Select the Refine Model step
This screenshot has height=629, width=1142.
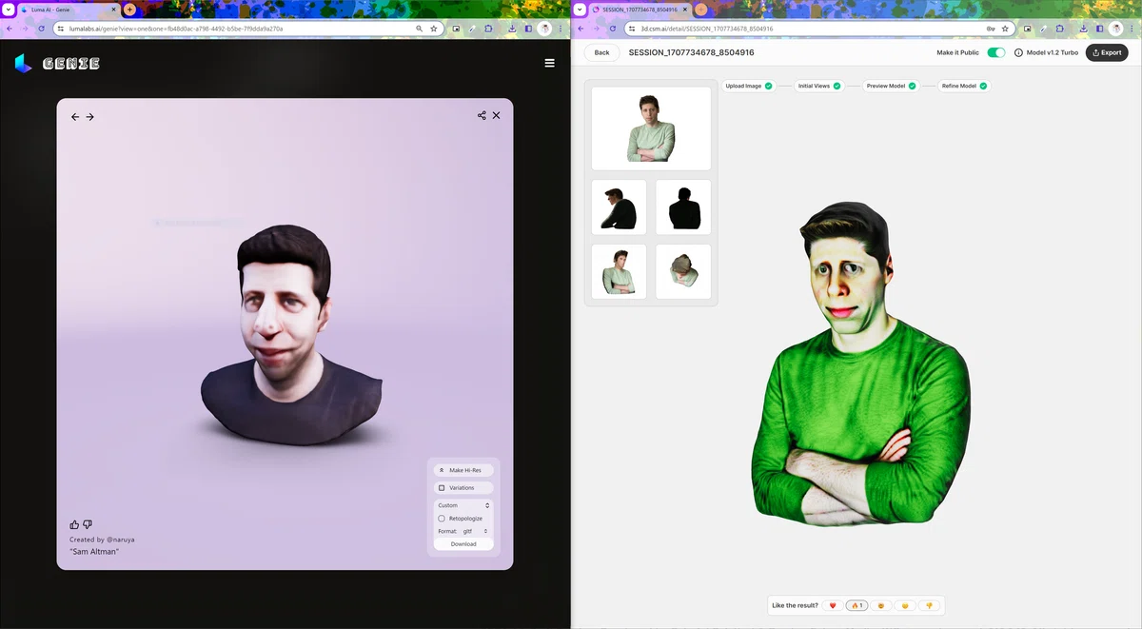[x=964, y=86]
